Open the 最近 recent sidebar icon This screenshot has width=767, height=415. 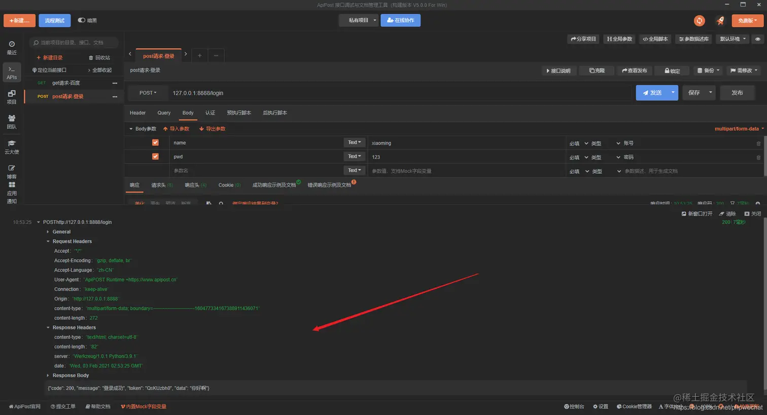pos(12,48)
